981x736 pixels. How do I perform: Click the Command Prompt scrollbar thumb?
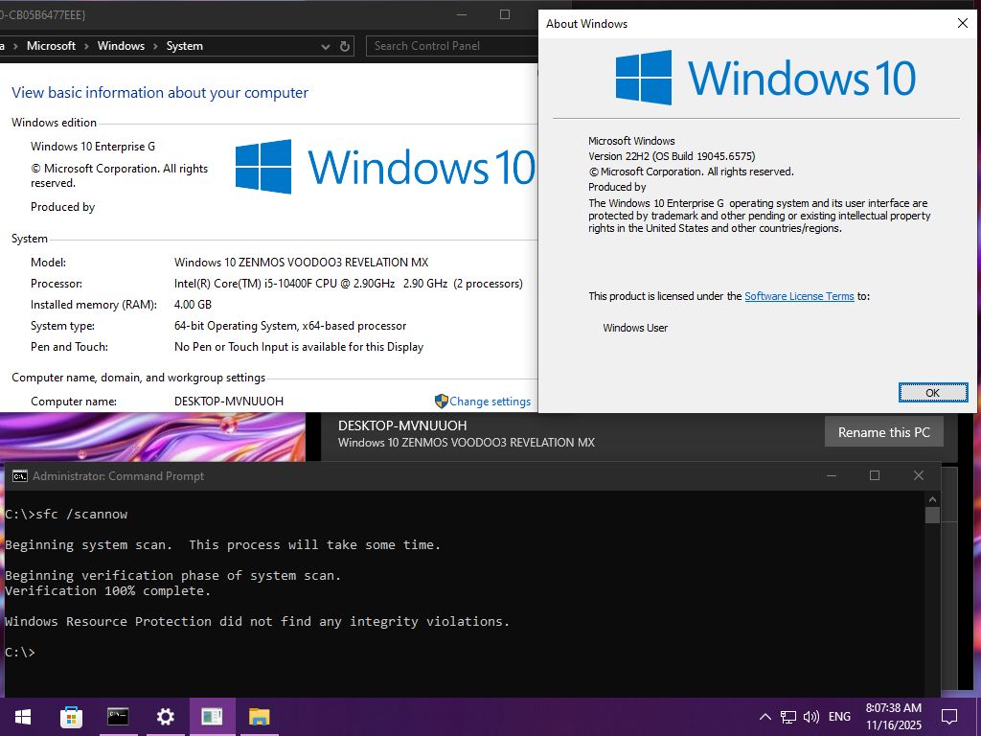932,515
